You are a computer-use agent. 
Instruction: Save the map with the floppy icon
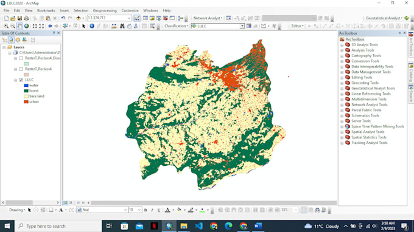[19, 18]
